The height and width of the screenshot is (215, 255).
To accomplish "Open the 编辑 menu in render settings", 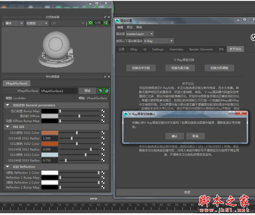I will [x=120, y=27].
